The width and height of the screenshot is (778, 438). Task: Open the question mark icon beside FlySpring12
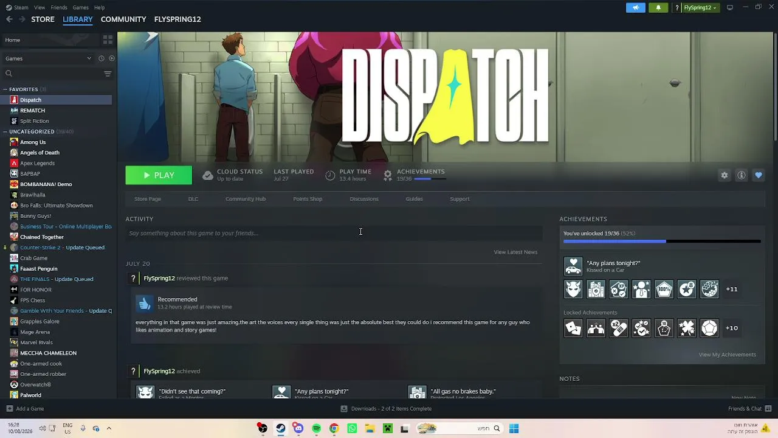pyautogui.click(x=676, y=8)
